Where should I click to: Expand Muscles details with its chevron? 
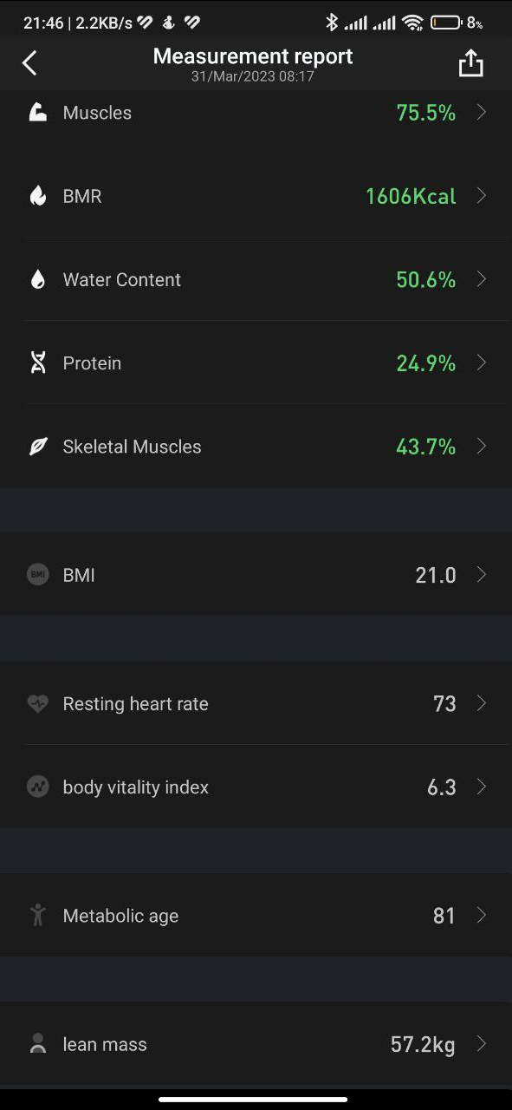point(482,113)
